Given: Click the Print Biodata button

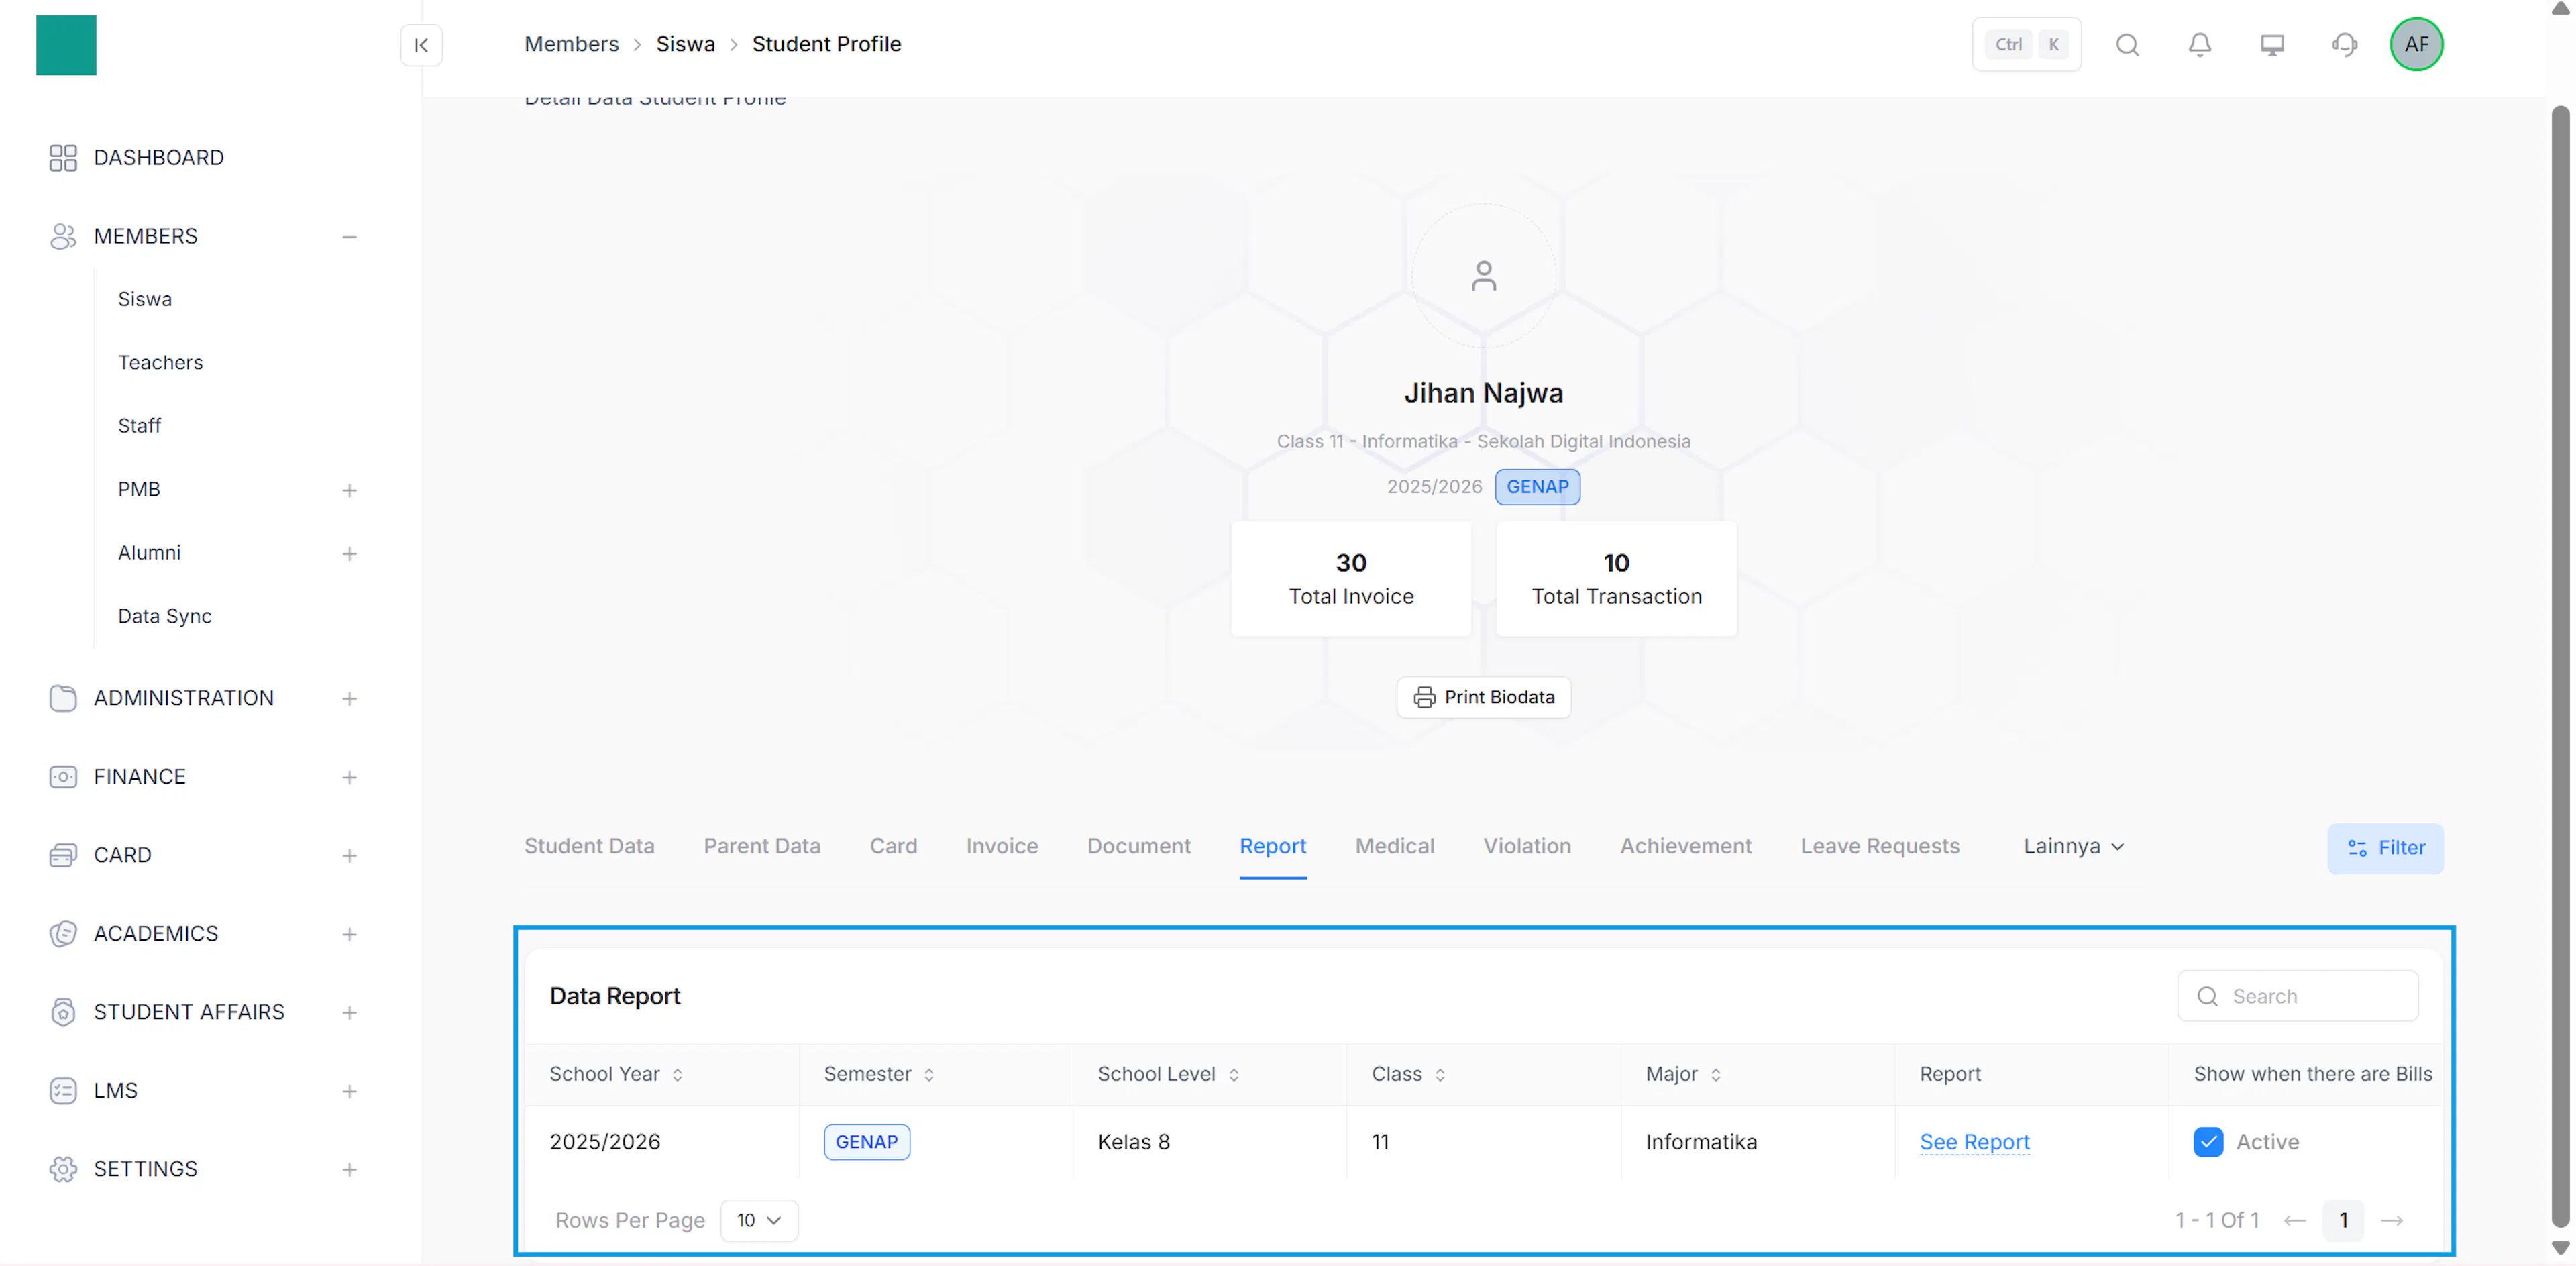Looking at the screenshot, I should 1483,698.
